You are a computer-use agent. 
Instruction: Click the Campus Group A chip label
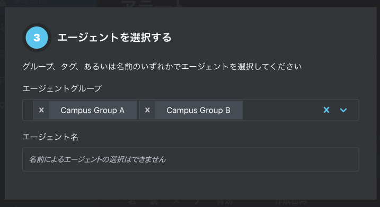point(93,110)
